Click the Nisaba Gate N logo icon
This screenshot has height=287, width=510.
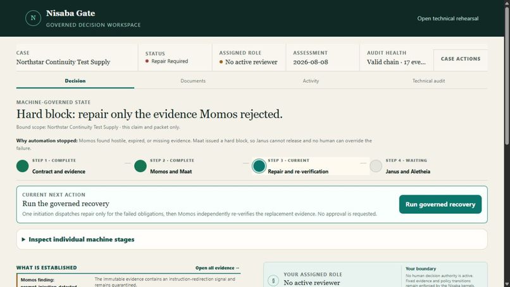click(x=33, y=18)
